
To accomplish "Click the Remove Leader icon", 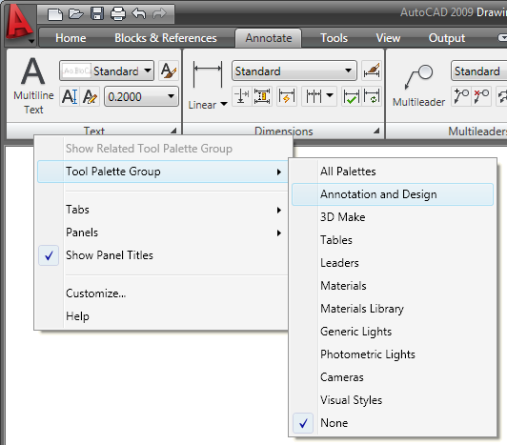I will coord(481,96).
